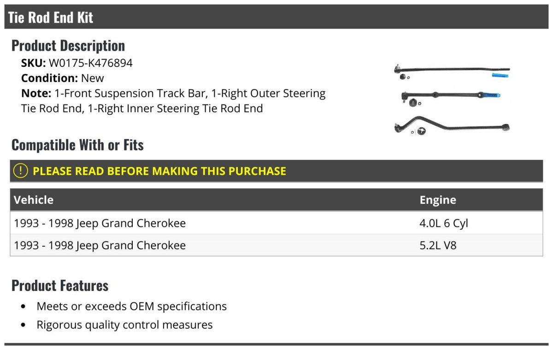Select the Jeep Grand Cherokee 5.2L row vehicle
The image size is (553, 350).
click(x=100, y=245)
